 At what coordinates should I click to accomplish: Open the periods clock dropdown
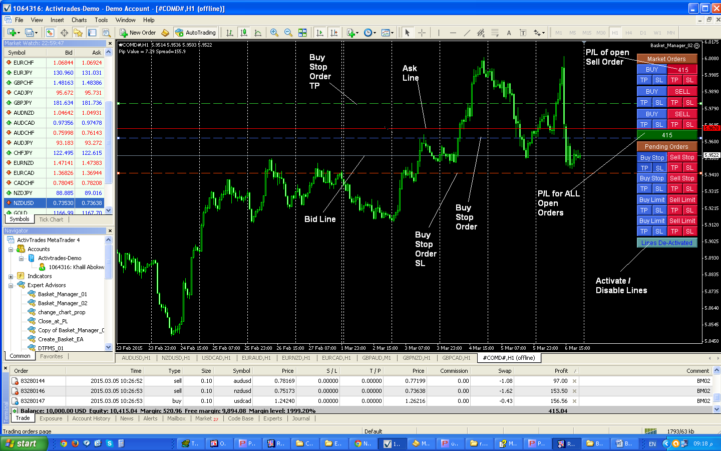click(369, 33)
